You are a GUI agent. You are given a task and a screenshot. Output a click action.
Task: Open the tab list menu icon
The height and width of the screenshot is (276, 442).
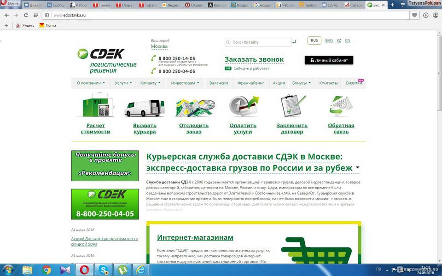point(402,5)
